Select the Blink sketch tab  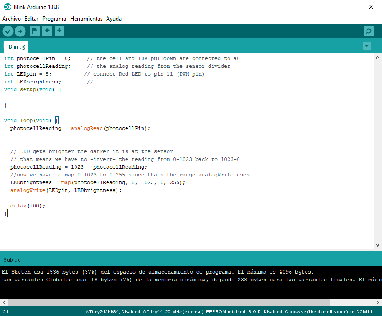[x=16, y=47]
